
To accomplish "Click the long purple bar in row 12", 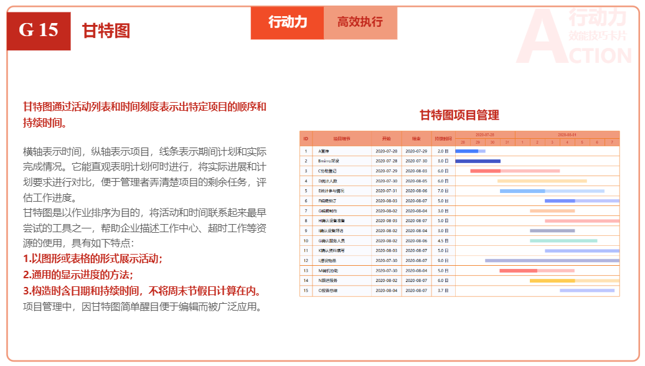I will tap(552, 260).
